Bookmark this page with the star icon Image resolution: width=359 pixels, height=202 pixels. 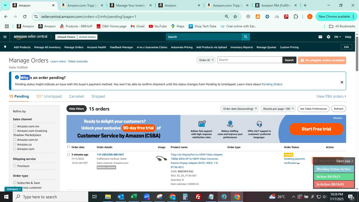click(x=235, y=17)
